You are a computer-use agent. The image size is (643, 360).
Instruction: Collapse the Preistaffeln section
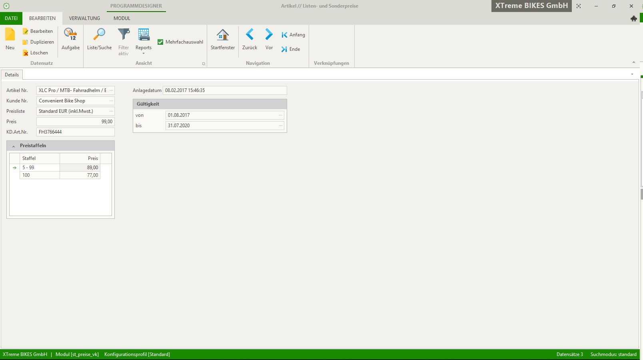14,146
